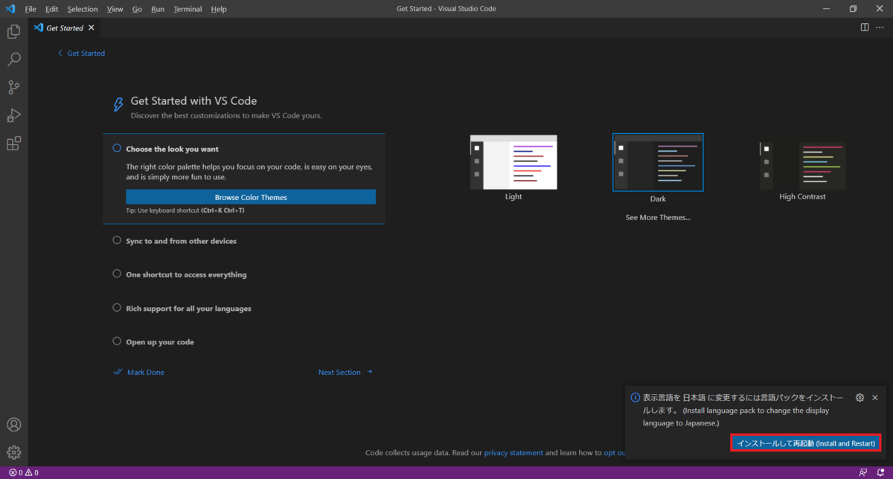The height and width of the screenshot is (479, 893).
Task: Mark One shortcut to access everything step
Action: coord(117,274)
